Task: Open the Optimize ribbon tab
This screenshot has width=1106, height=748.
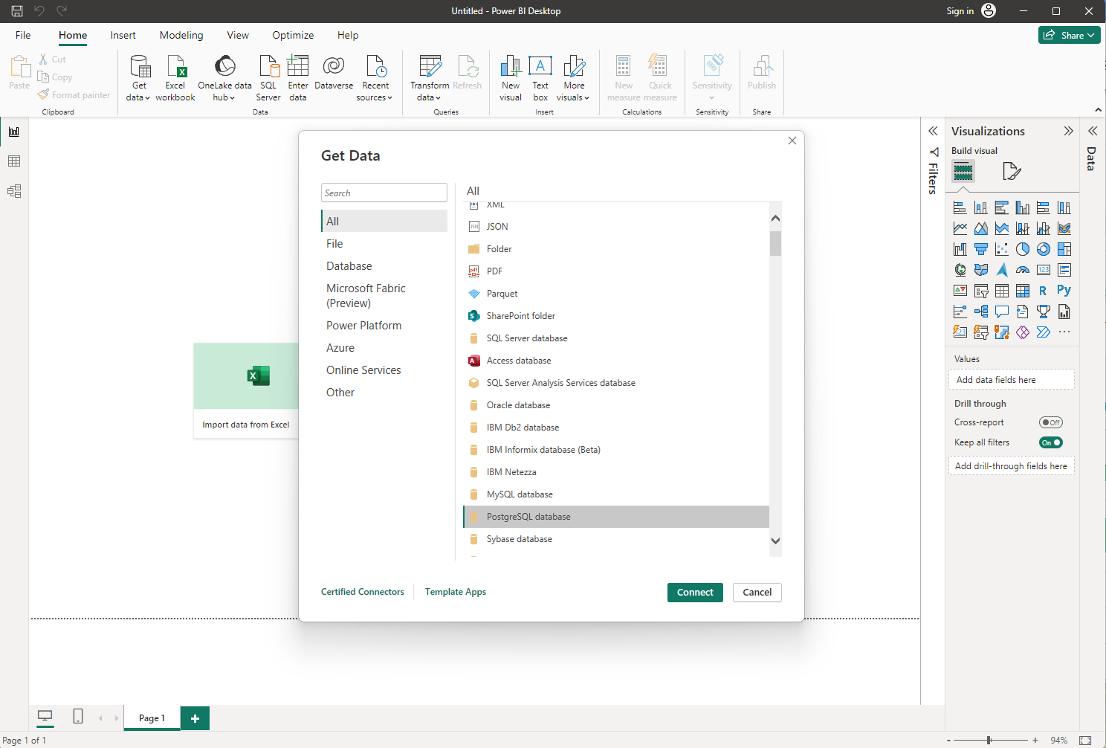Action: pos(293,35)
